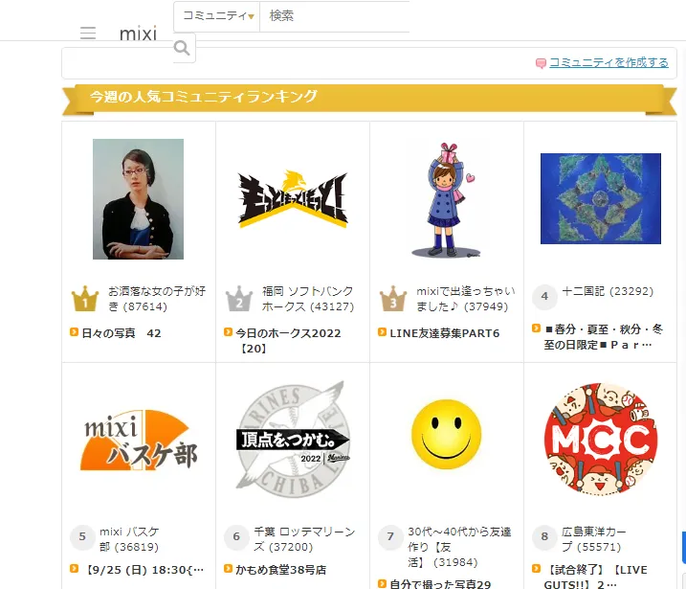Click the gold rank 1 crown icon
686x589 pixels.
pos(85,299)
